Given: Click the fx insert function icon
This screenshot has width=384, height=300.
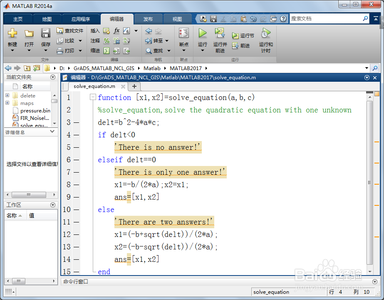Looking at the screenshot, I should tap(116, 31).
